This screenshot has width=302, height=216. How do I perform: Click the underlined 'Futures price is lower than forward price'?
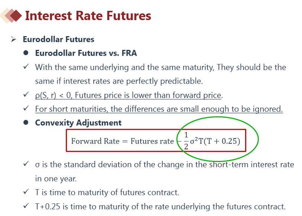[148, 95]
